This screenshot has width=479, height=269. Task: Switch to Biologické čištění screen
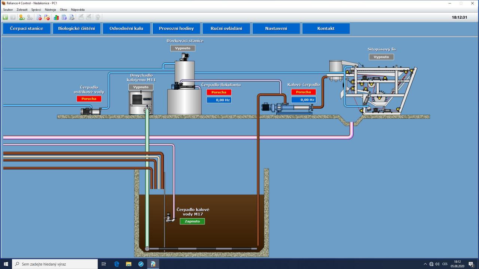pyautogui.click(x=76, y=28)
